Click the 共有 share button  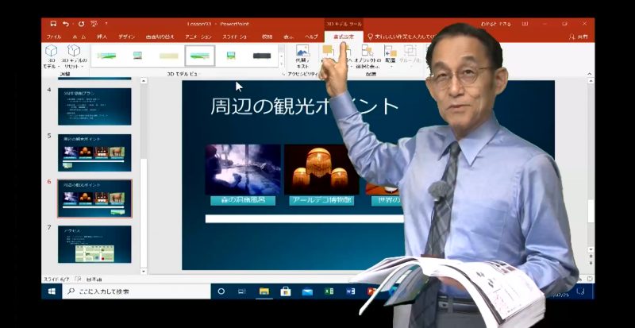point(579,37)
